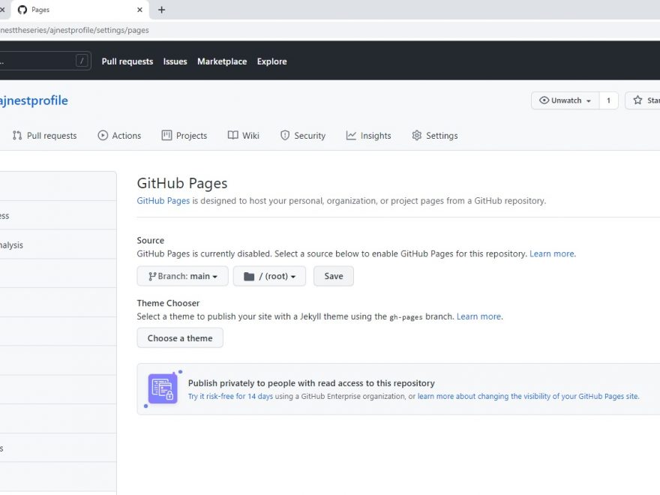The image size is (660, 495).
Task: Click the Insights graph icon
Action: [351, 136]
